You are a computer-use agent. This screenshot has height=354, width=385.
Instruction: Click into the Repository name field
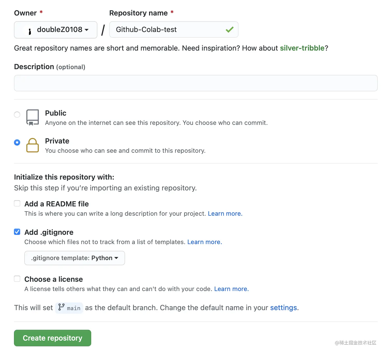(x=168, y=30)
